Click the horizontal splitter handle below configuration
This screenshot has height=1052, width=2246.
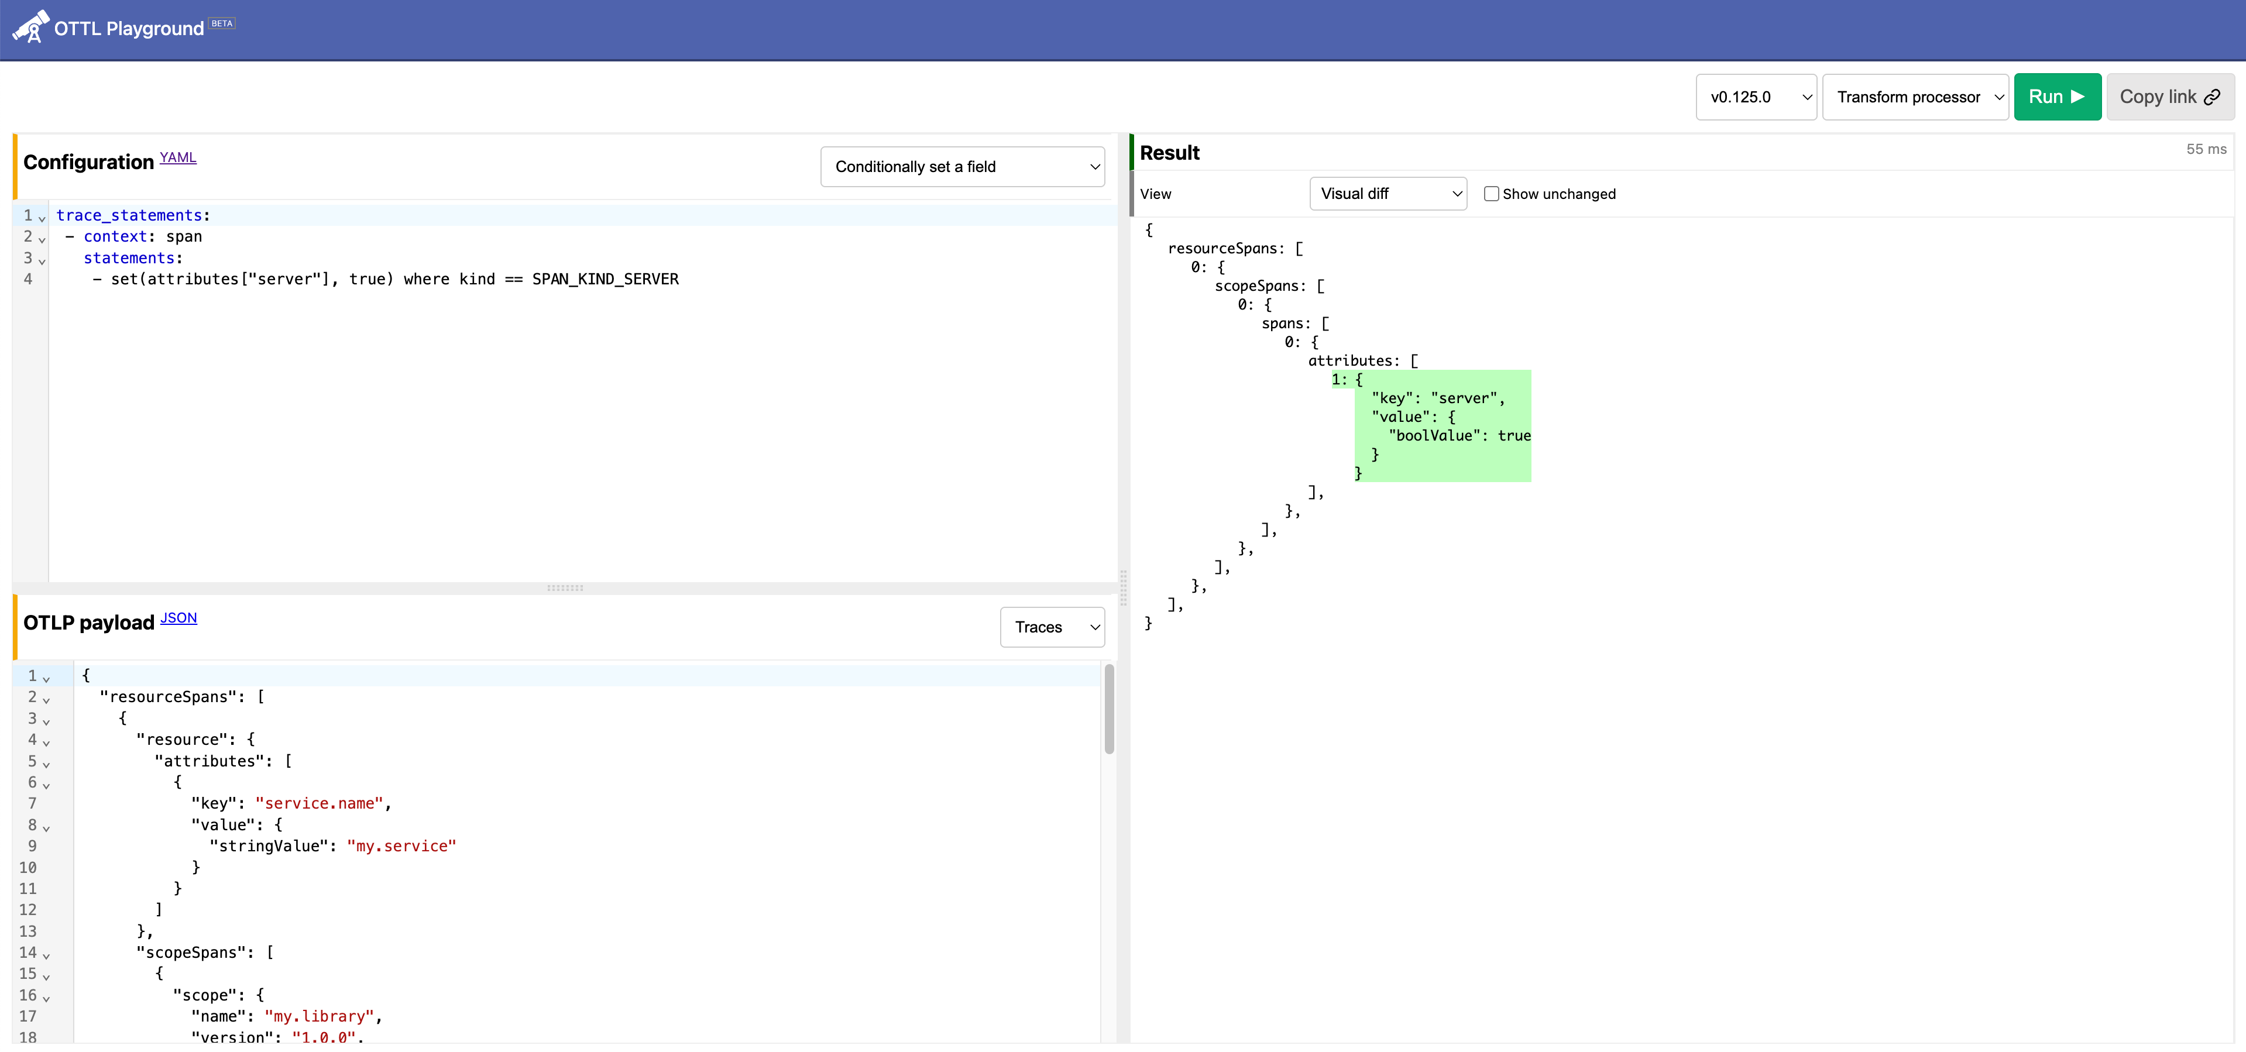pos(565,589)
